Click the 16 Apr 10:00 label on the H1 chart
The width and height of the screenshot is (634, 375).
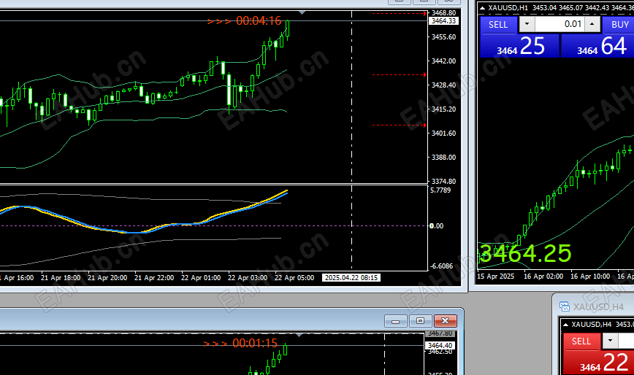tap(590, 276)
